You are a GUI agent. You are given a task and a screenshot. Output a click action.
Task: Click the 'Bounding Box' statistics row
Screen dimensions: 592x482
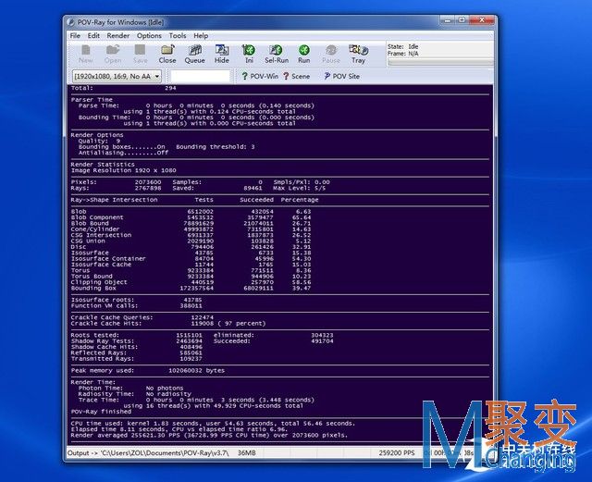(191, 289)
